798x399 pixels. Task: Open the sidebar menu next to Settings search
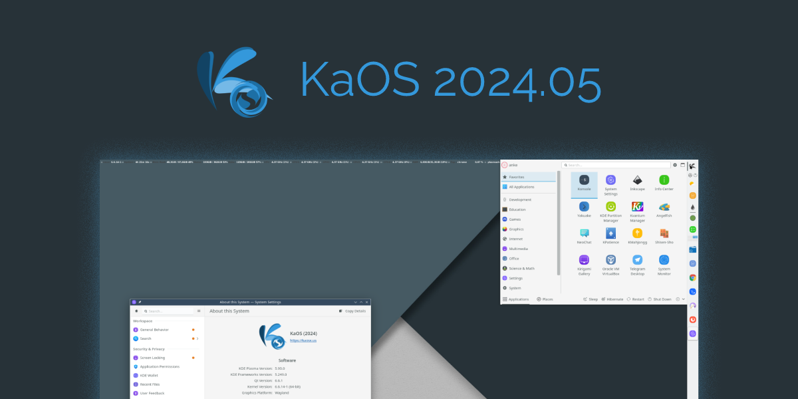[x=198, y=311]
